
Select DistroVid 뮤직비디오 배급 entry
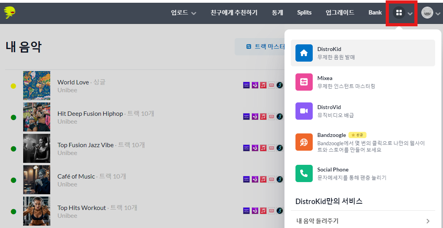363,111
